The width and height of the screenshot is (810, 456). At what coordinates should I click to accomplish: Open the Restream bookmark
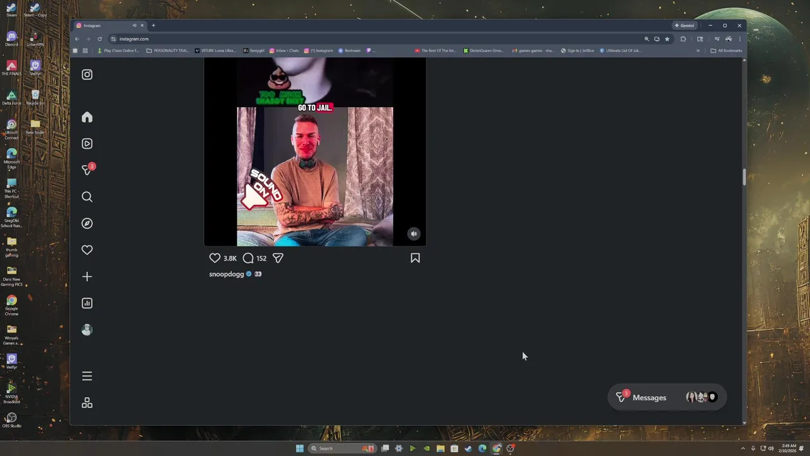(x=349, y=51)
